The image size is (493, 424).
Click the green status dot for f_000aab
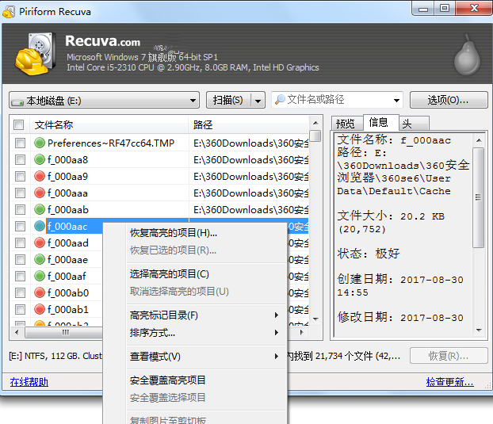click(x=40, y=209)
